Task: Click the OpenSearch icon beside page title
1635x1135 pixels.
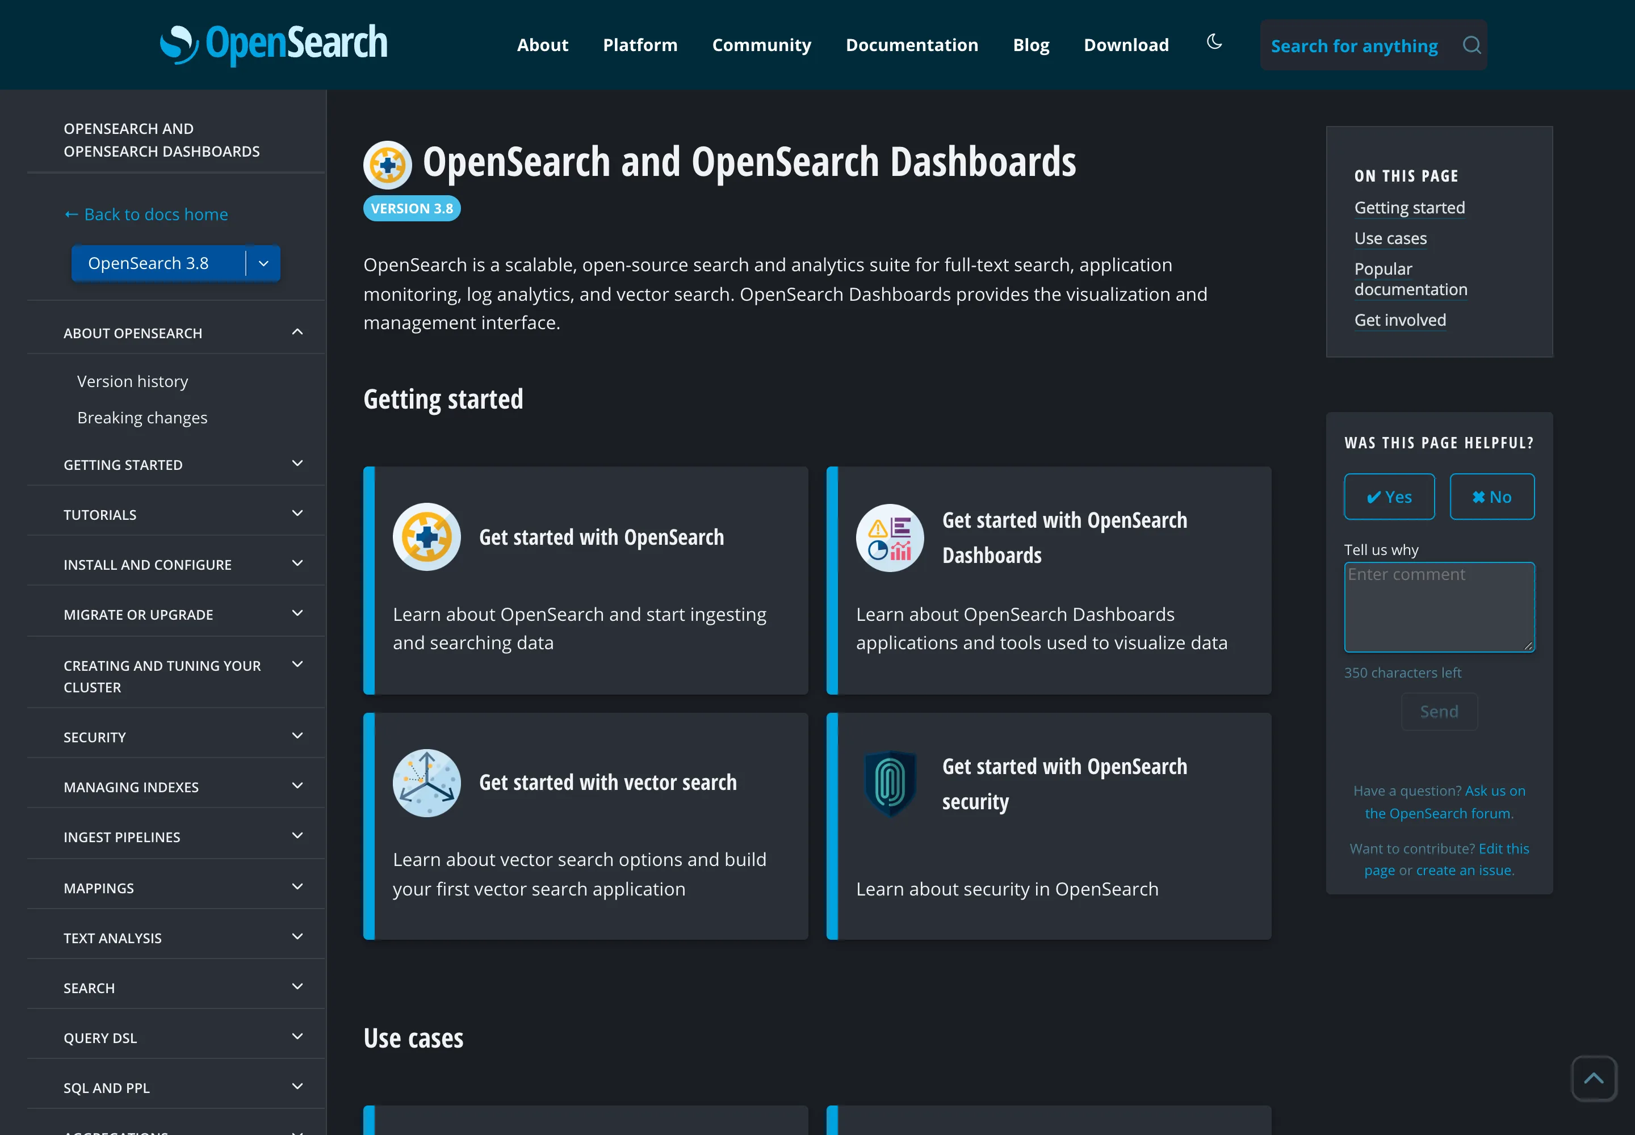Action: pos(388,165)
